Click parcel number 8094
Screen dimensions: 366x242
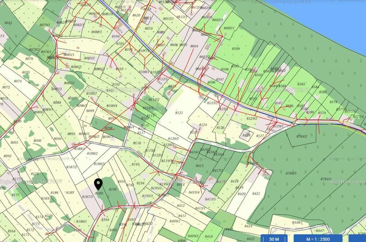(x=58, y=139)
